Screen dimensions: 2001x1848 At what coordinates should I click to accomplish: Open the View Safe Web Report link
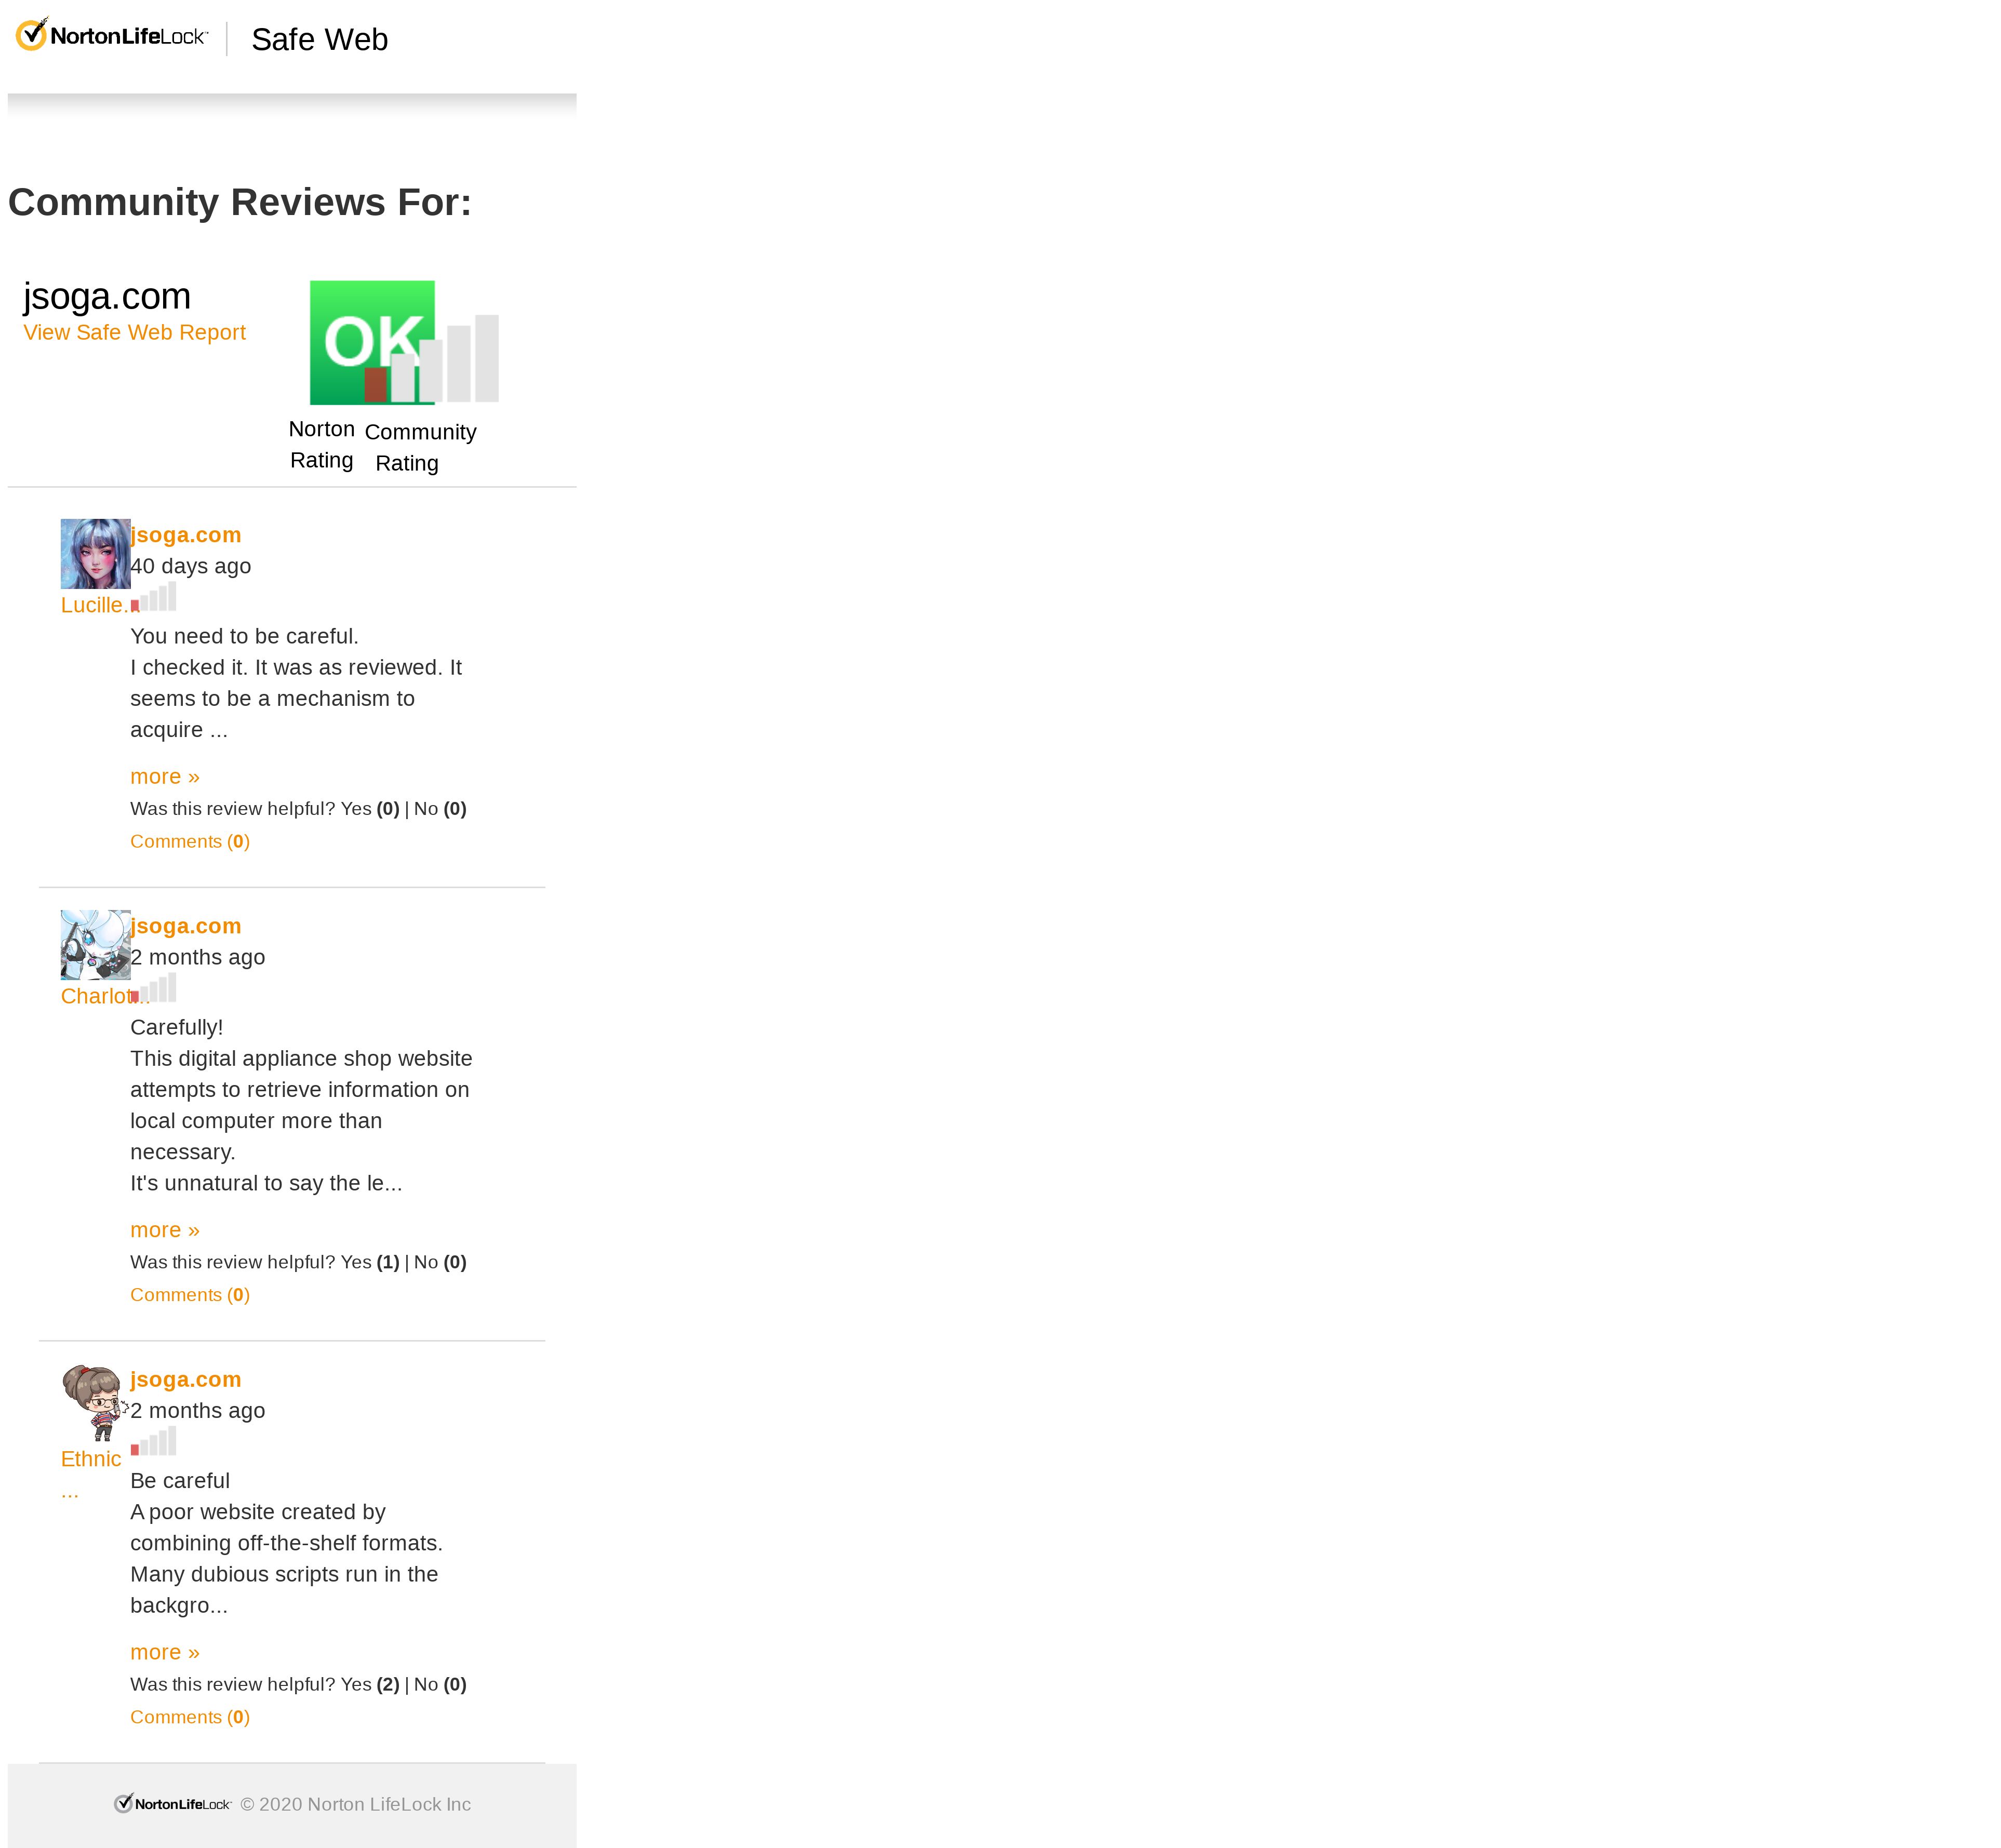click(135, 332)
